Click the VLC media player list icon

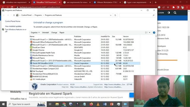pos(31,79)
